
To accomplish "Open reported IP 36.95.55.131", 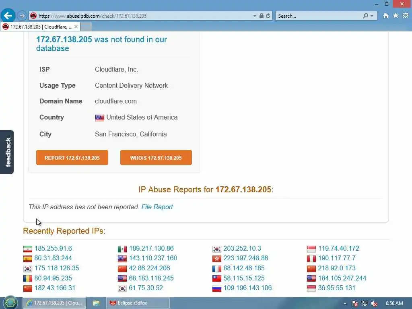I will (x=337, y=288).
